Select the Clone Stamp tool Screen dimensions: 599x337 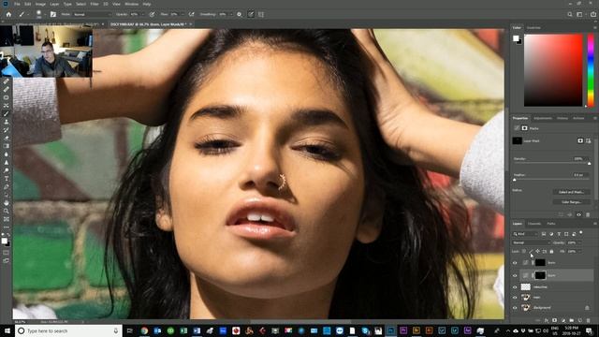[x=7, y=122]
